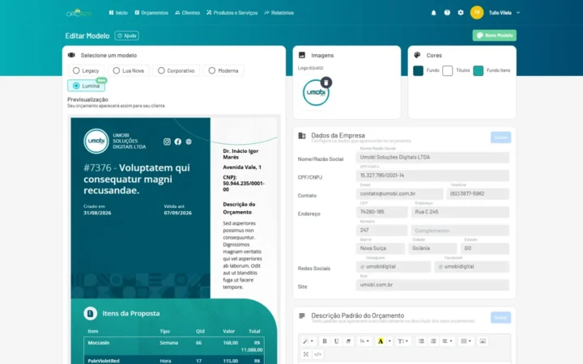The height and width of the screenshot is (364, 583).
Task: Insert an unordered bullet list
Action: tap(421, 341)
